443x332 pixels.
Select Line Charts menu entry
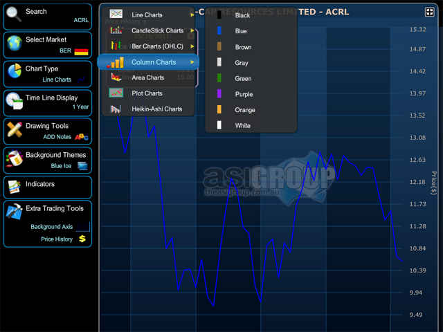pyautogui.click(x=148, y=15)
